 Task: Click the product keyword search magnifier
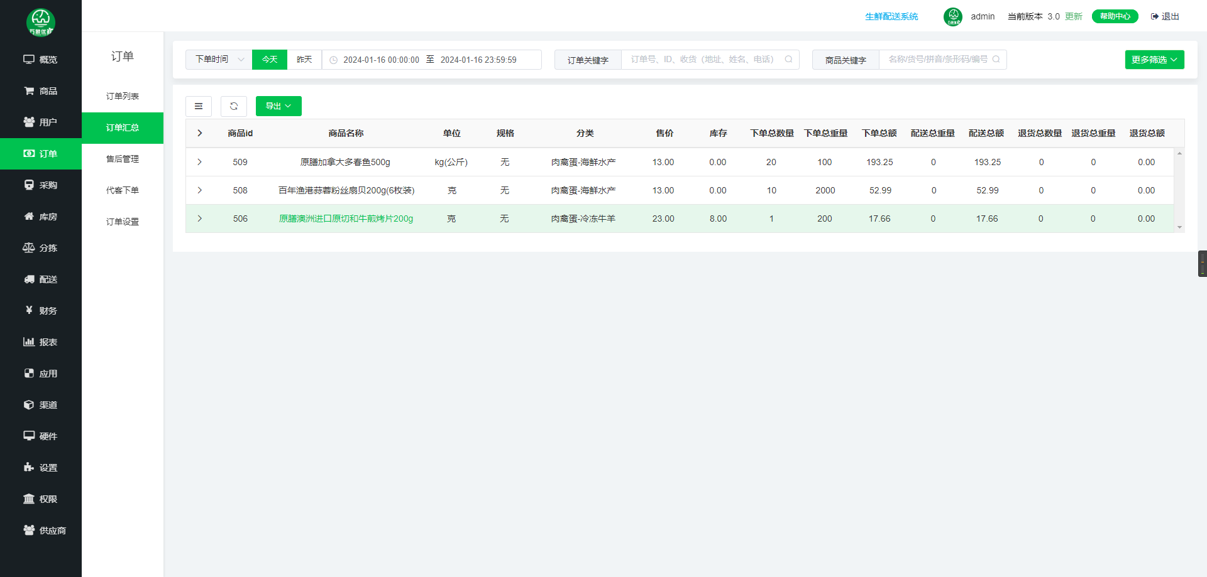pyautogui.click(x=996, y=60)
